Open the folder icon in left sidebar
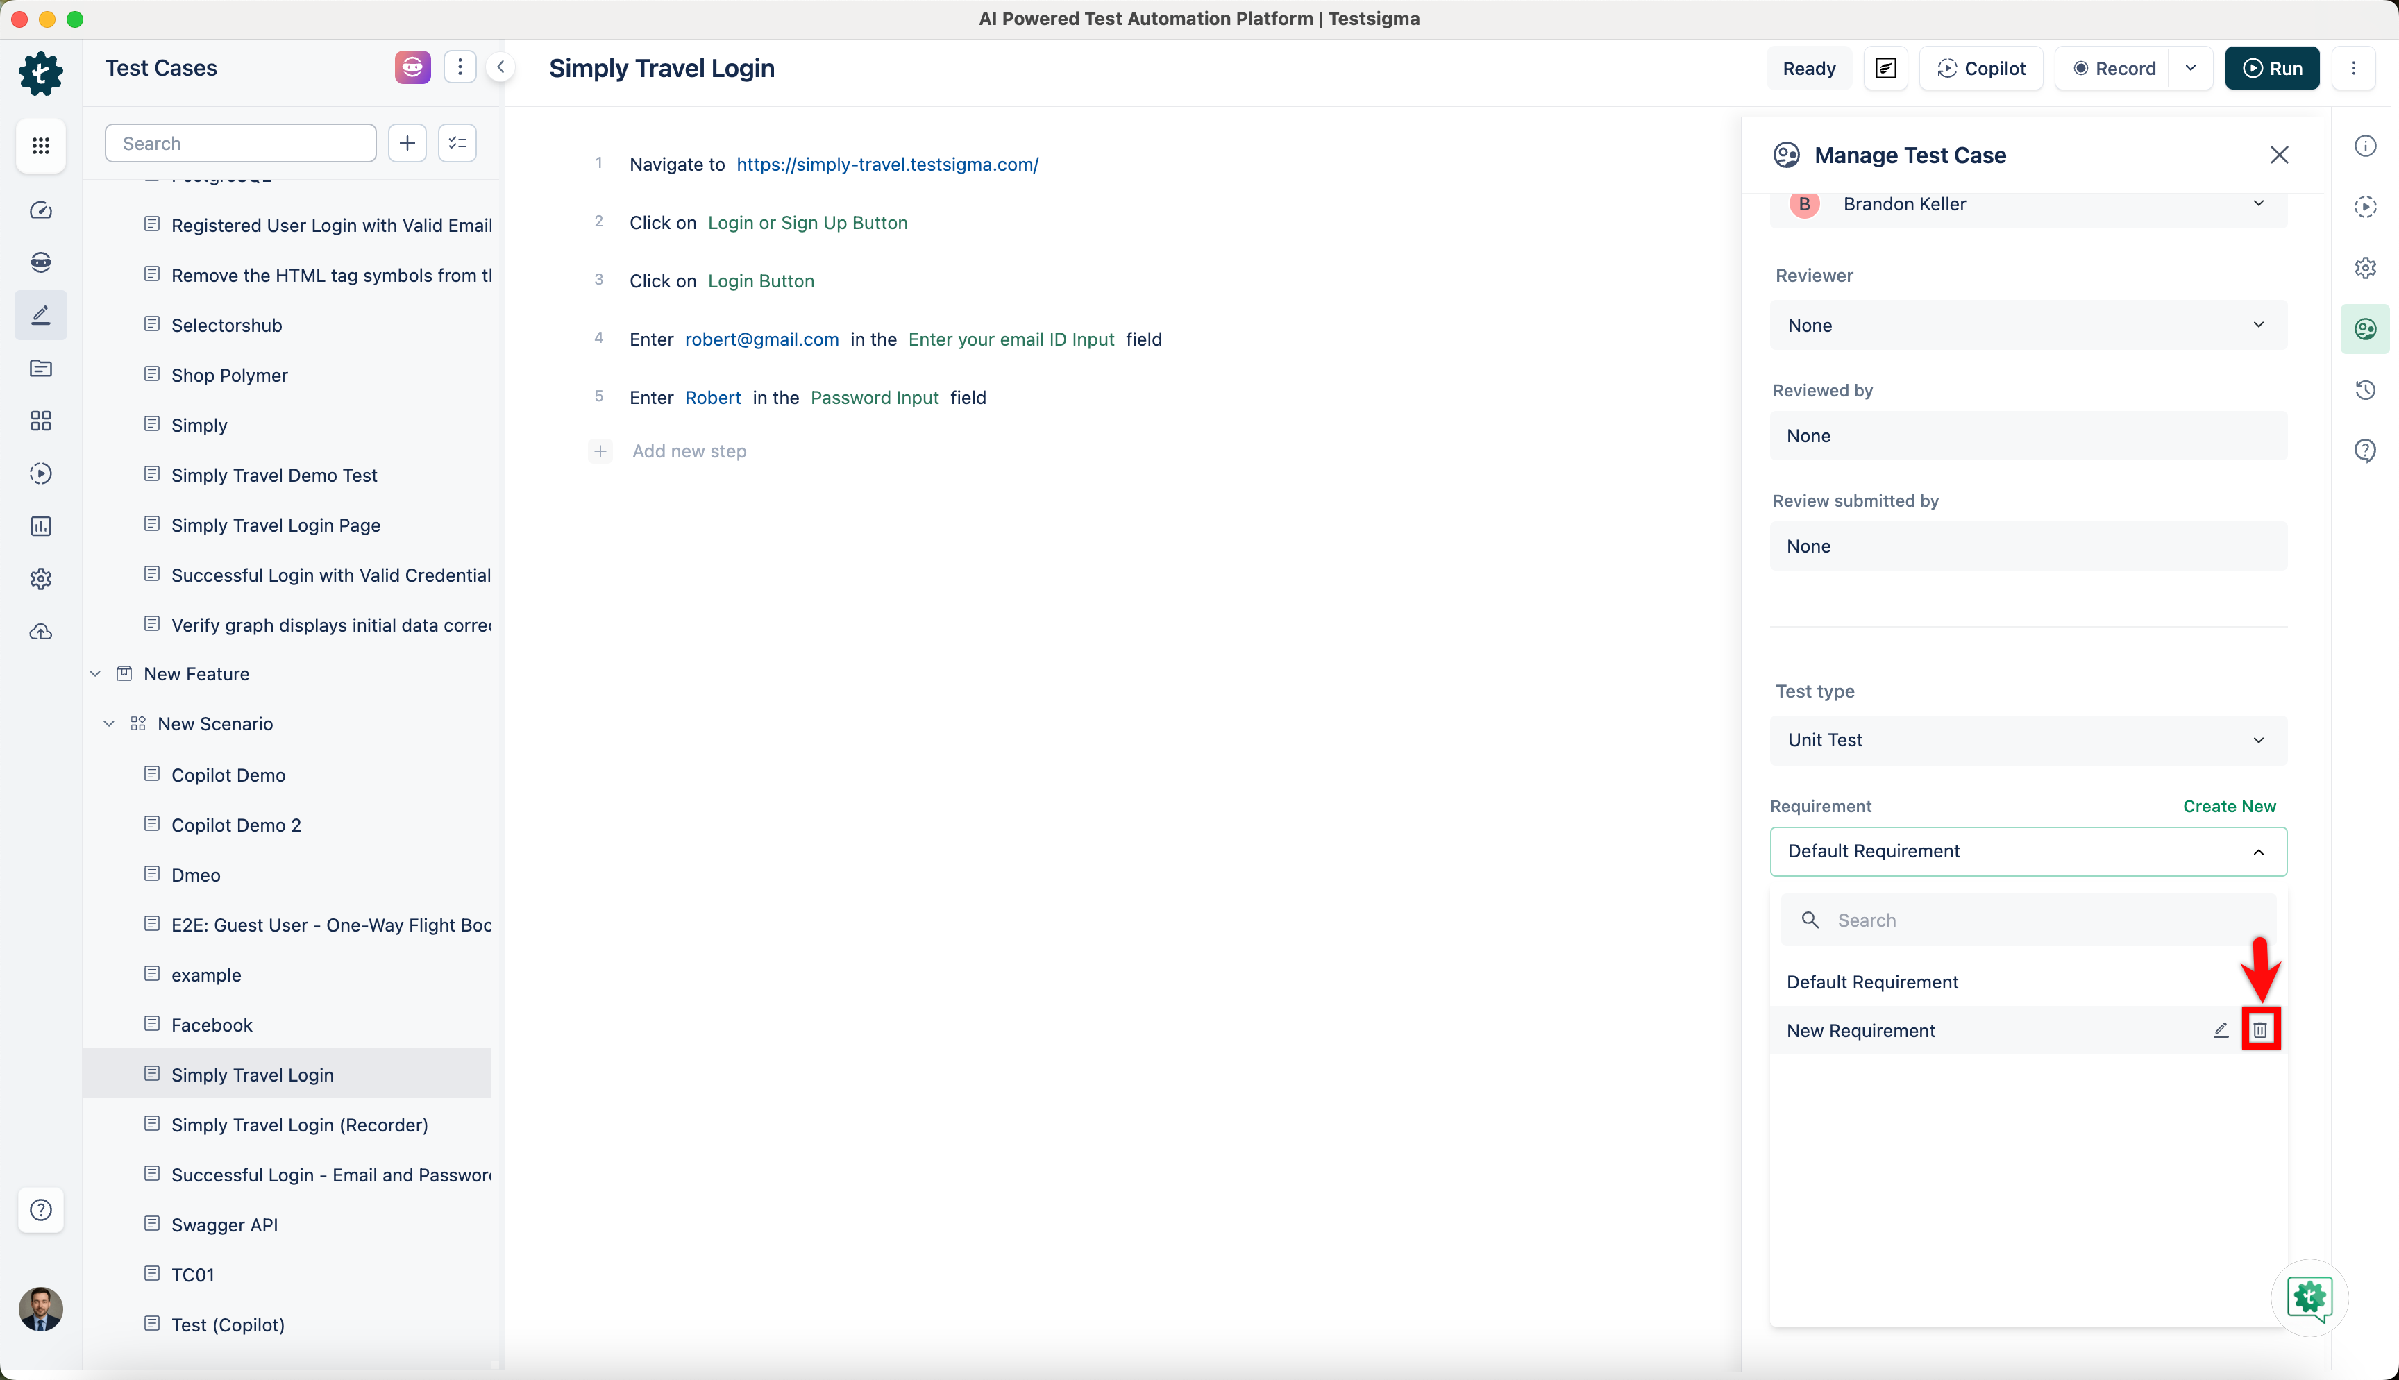2399x1380 pixels. tap(41, 368)
